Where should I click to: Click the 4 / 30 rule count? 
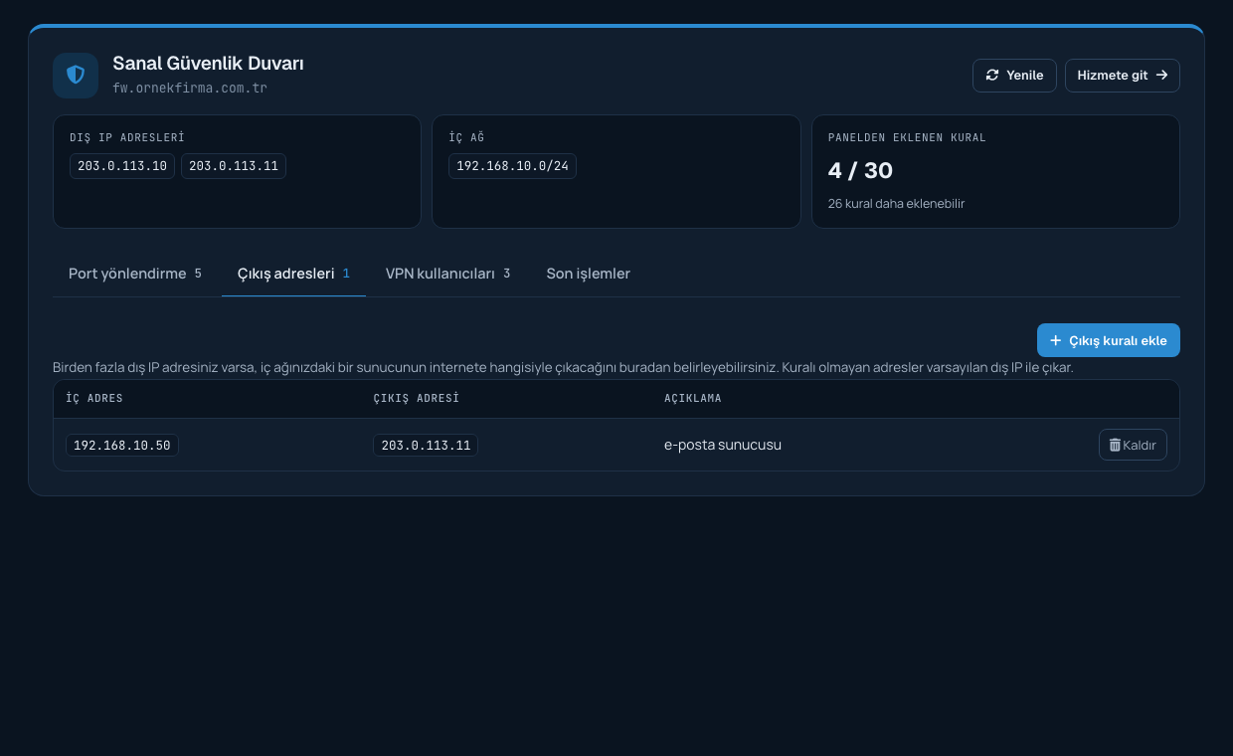tap(860, 170)
